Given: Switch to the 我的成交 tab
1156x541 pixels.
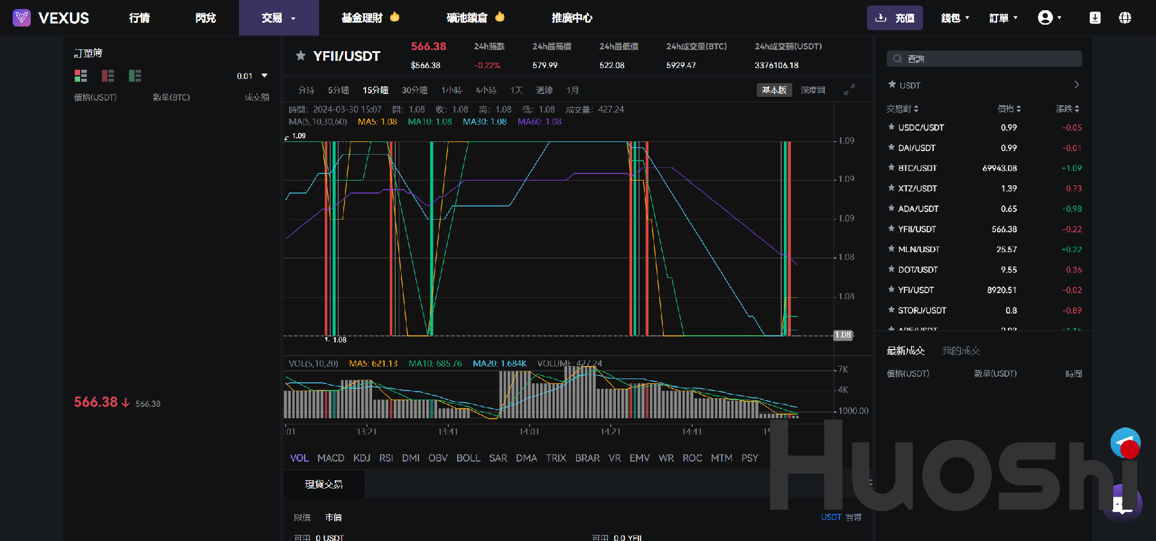Looking at the screenshot, I should click(961, 351).
